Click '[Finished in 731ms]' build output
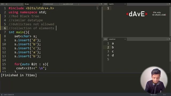171x96 pixels. pyautogui.click(x=19, y=75)
